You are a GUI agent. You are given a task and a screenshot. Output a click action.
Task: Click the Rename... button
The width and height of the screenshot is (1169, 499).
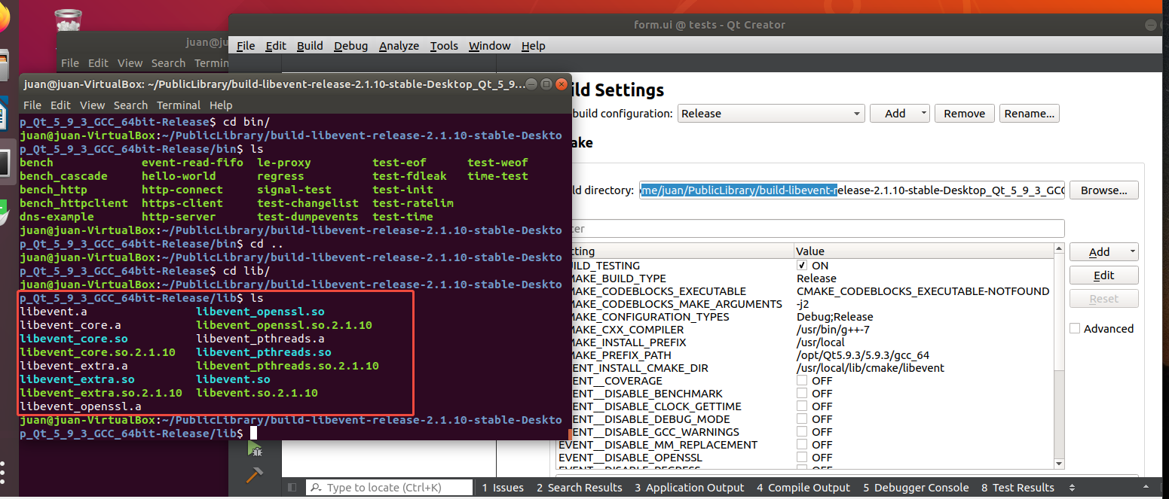pyautogui.click(x=1029, y=114)
